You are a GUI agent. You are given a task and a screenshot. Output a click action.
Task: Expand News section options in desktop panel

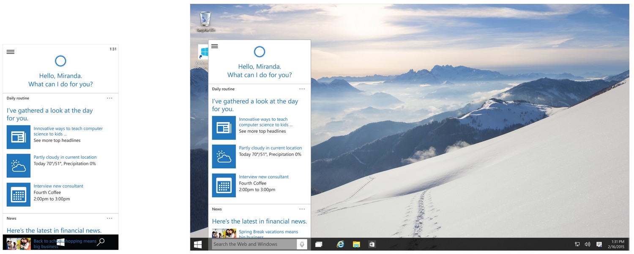tap(302, 209)
